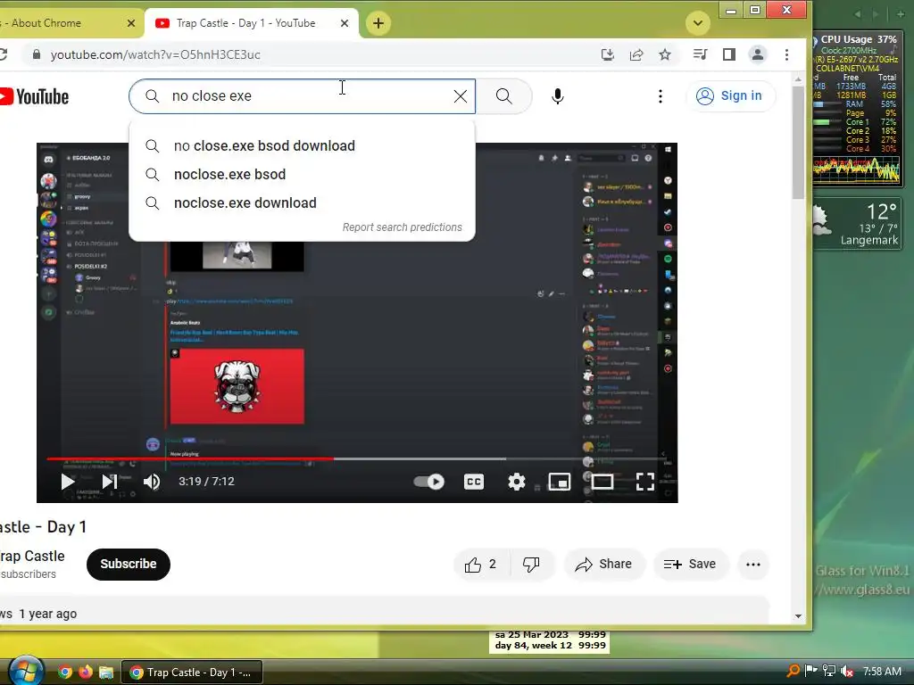Subscribe to Trap Castle channel
914x685 pixels.
point(129,564)
